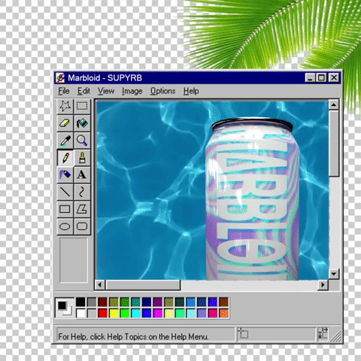
Task: Click the vertical scrollbar down arrow
Action: [334, 274]
